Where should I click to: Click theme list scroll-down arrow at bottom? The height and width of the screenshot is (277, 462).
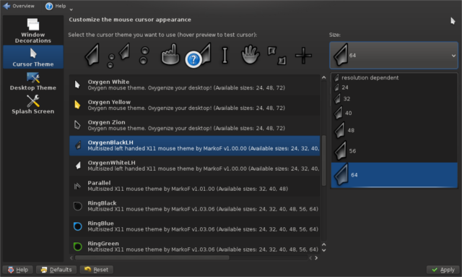pos(324,250)
